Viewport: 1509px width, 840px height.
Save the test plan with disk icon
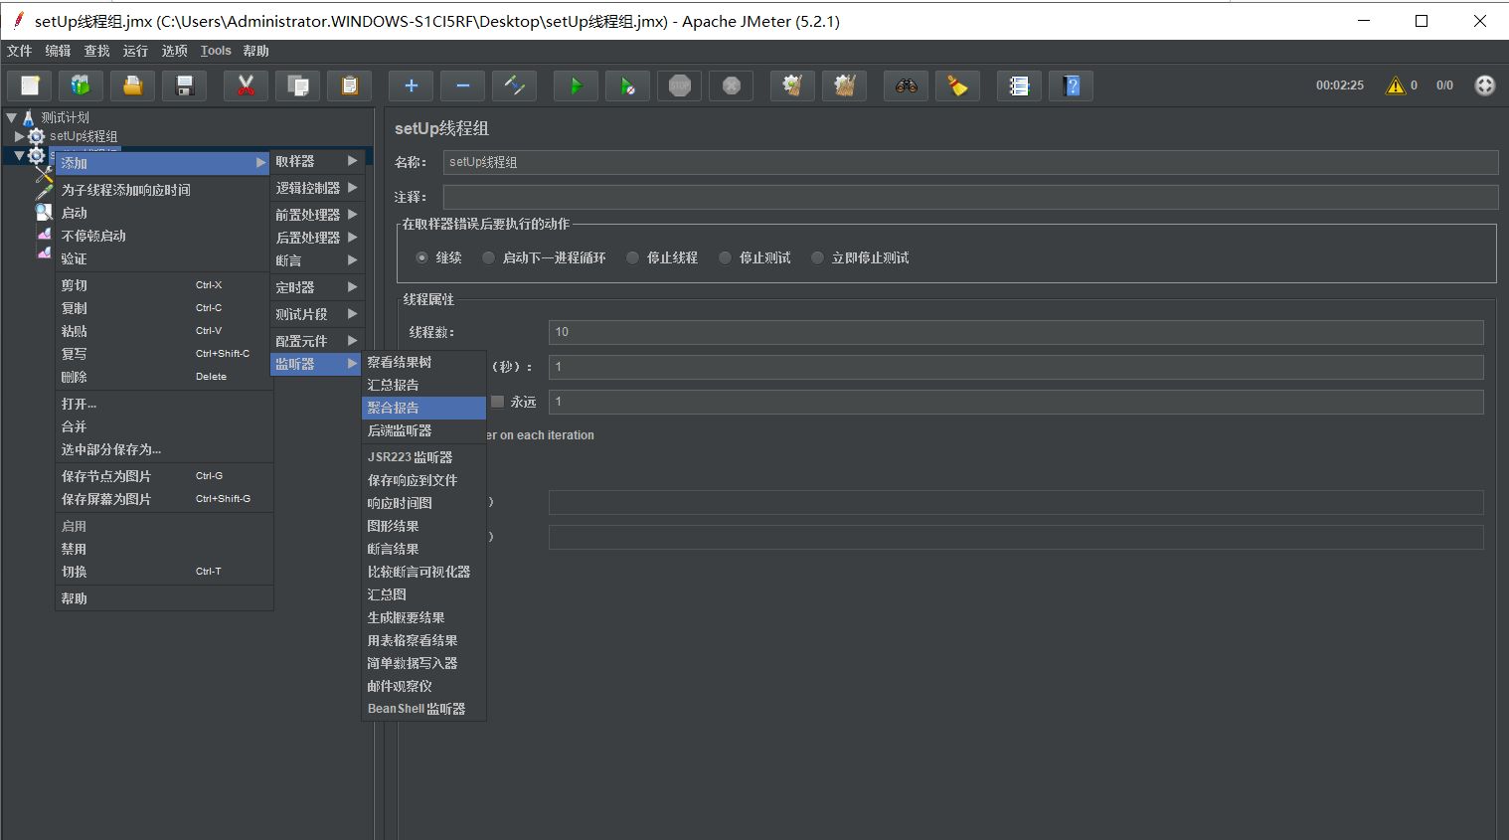click(184, 85)
